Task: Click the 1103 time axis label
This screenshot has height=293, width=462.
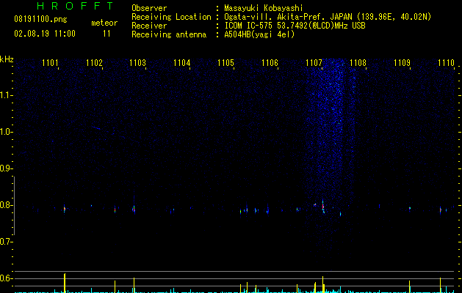Action: (138, 63)
